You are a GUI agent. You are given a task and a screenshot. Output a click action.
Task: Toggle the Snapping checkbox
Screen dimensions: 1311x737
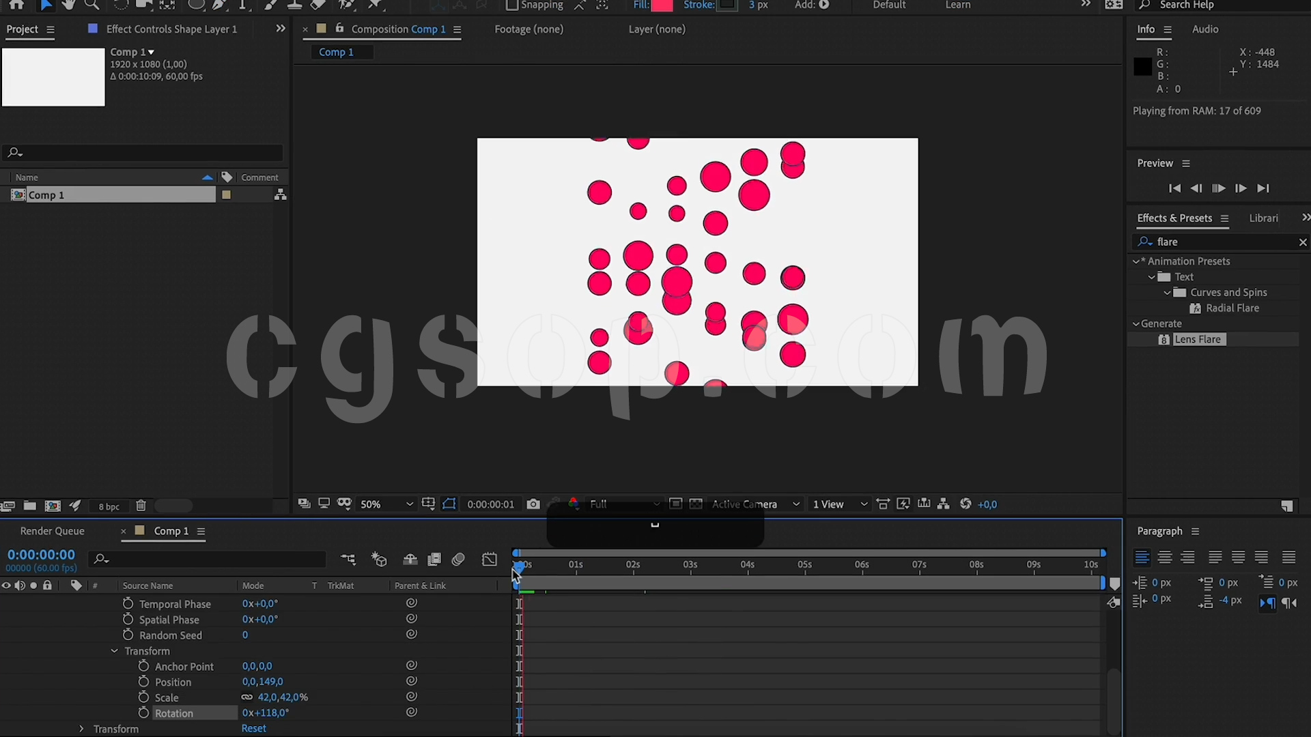point(512,5)
